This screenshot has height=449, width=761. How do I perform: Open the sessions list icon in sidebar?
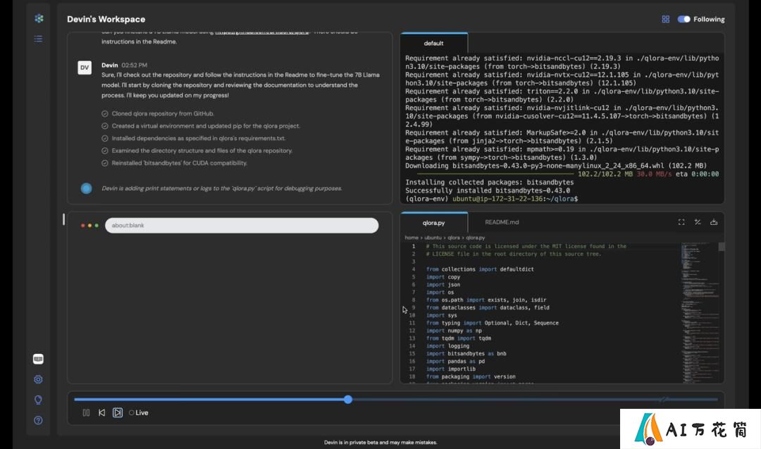38,39
